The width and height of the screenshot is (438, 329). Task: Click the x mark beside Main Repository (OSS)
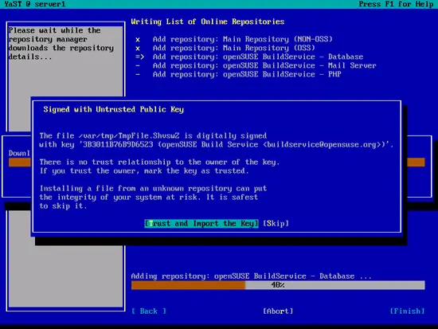pyautogui.click(x=138, y=49)
